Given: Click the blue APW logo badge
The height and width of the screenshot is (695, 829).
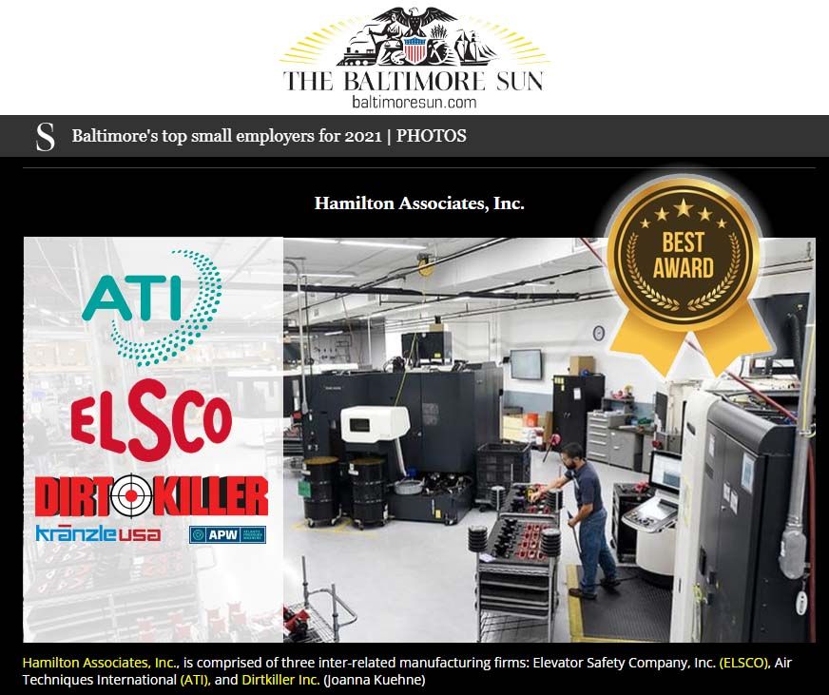Looking at the screenshot, I should point(227,534).
